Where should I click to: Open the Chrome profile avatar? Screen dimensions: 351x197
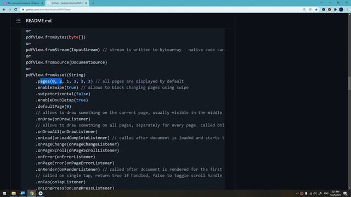[x=341, y=10]
